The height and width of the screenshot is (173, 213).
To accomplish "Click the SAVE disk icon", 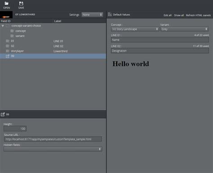I will [x=21, y=3].
